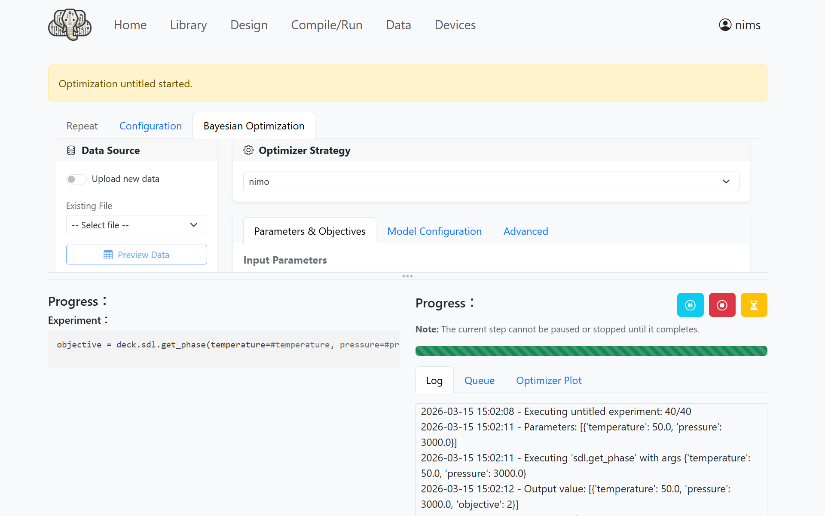Go to the Devices page
Image resolution: width=825 pixels, height=516 pixels.
[x=455, y=25]
